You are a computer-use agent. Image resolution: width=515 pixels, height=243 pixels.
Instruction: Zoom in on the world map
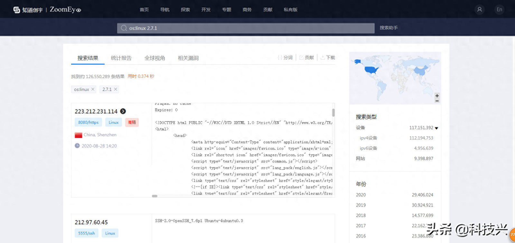pyautogui.click(x=437, y=96)
